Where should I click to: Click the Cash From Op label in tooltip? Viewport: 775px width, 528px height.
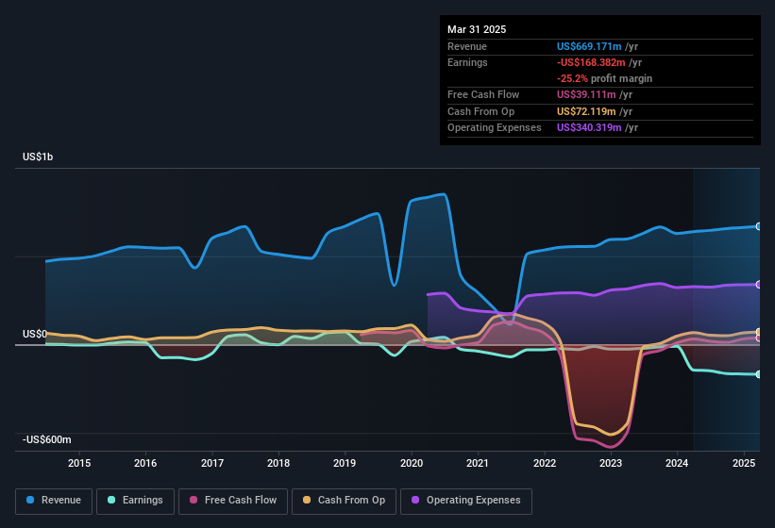[x=480, y=111]
